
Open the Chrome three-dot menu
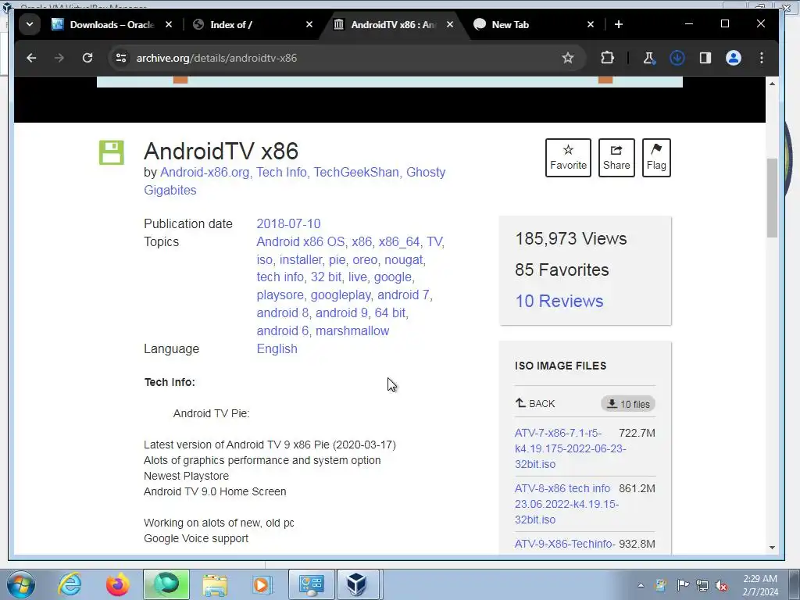point(761,58)
